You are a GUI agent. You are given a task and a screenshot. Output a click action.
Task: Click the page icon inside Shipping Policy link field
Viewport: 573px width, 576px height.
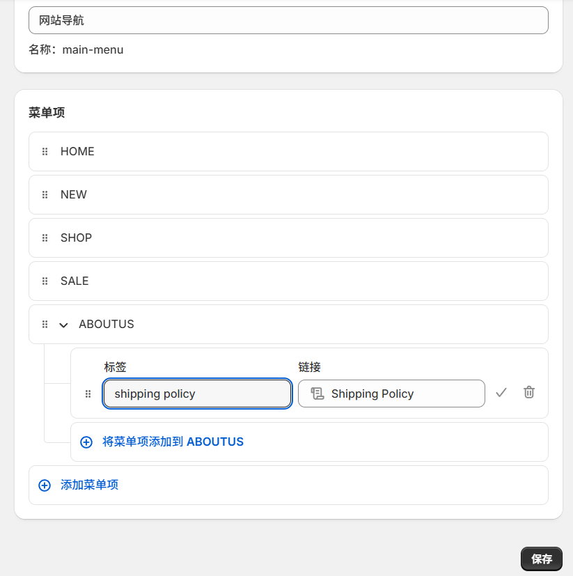pos(317,394)
